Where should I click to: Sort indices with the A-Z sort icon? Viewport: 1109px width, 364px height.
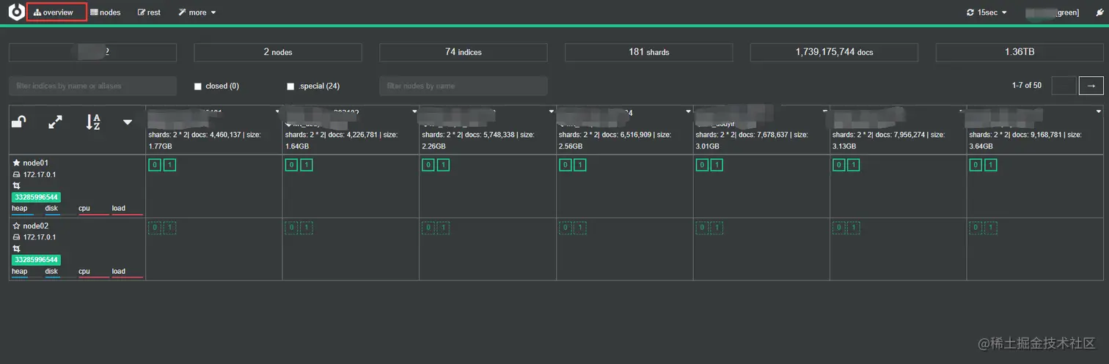click(x=93, y=122)
